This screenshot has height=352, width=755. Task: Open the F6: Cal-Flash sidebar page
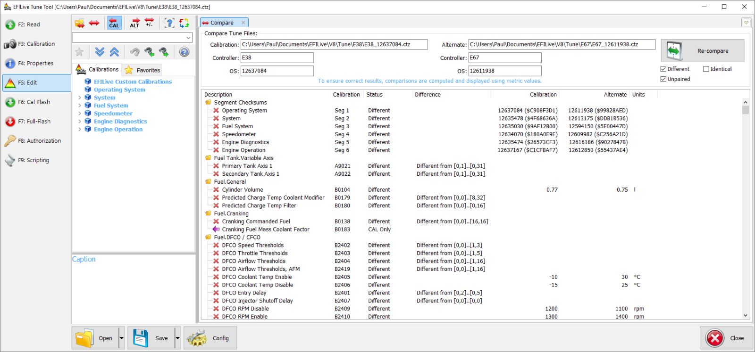[36, 102]
